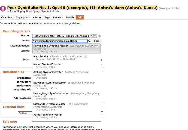Open guess case options gear icon

[99, 36]
